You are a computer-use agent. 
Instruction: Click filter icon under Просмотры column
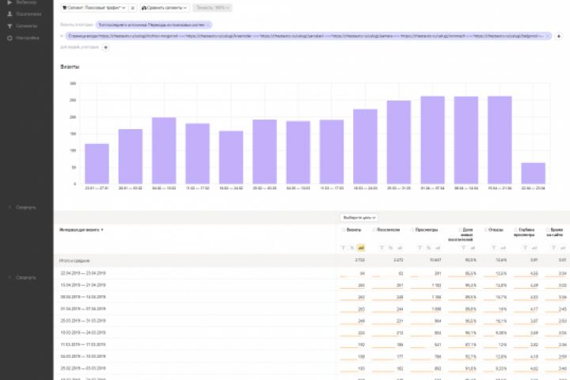click(x=420, y=248)
